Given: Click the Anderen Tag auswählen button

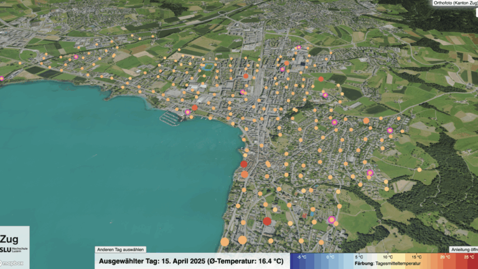Looking at the screenshot, I should coord(120,250).
